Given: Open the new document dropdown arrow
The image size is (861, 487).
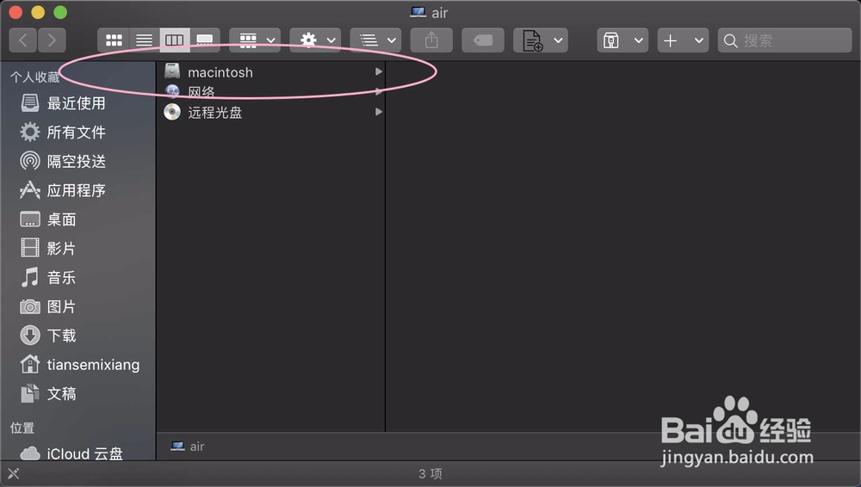Looking at the screenshot, I should 558,40.
